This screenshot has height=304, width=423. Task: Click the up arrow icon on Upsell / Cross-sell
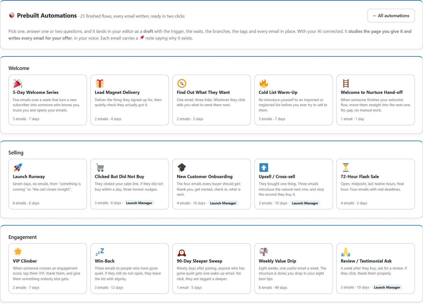(263, 167)
